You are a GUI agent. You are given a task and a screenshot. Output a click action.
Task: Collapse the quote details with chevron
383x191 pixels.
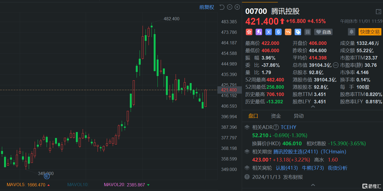click(x=313, y=107)
